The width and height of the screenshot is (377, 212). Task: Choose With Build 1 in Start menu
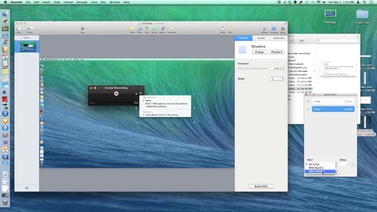click(320, 168)
